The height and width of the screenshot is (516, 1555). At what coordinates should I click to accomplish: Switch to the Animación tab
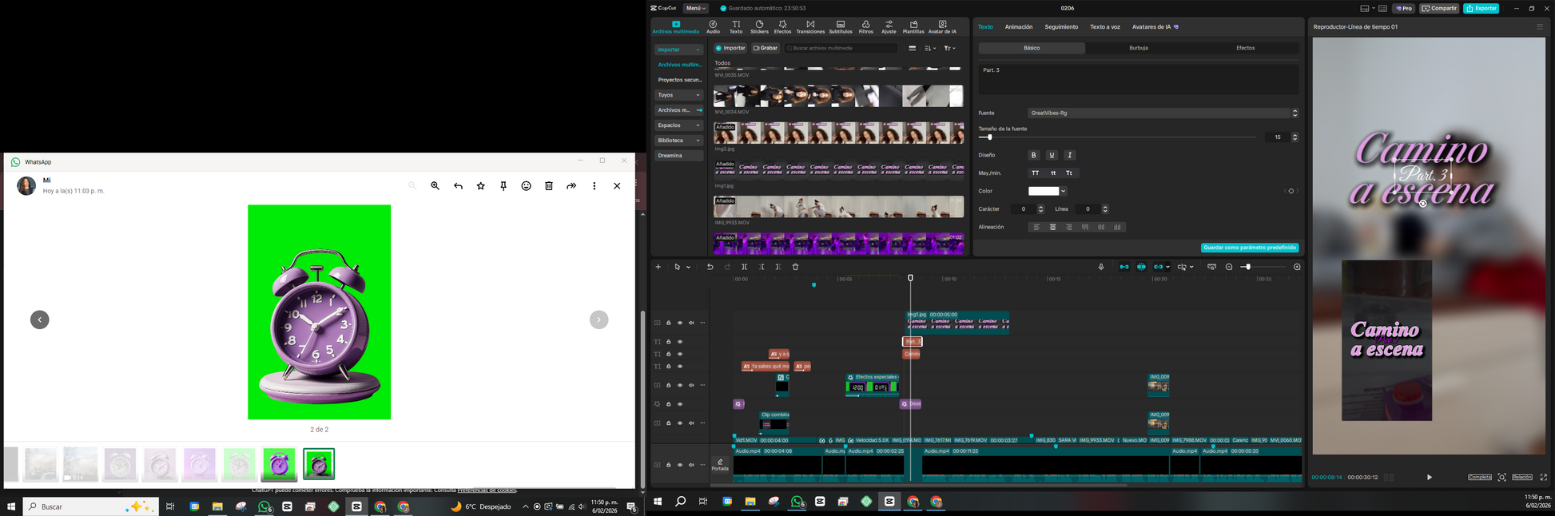1018,26
